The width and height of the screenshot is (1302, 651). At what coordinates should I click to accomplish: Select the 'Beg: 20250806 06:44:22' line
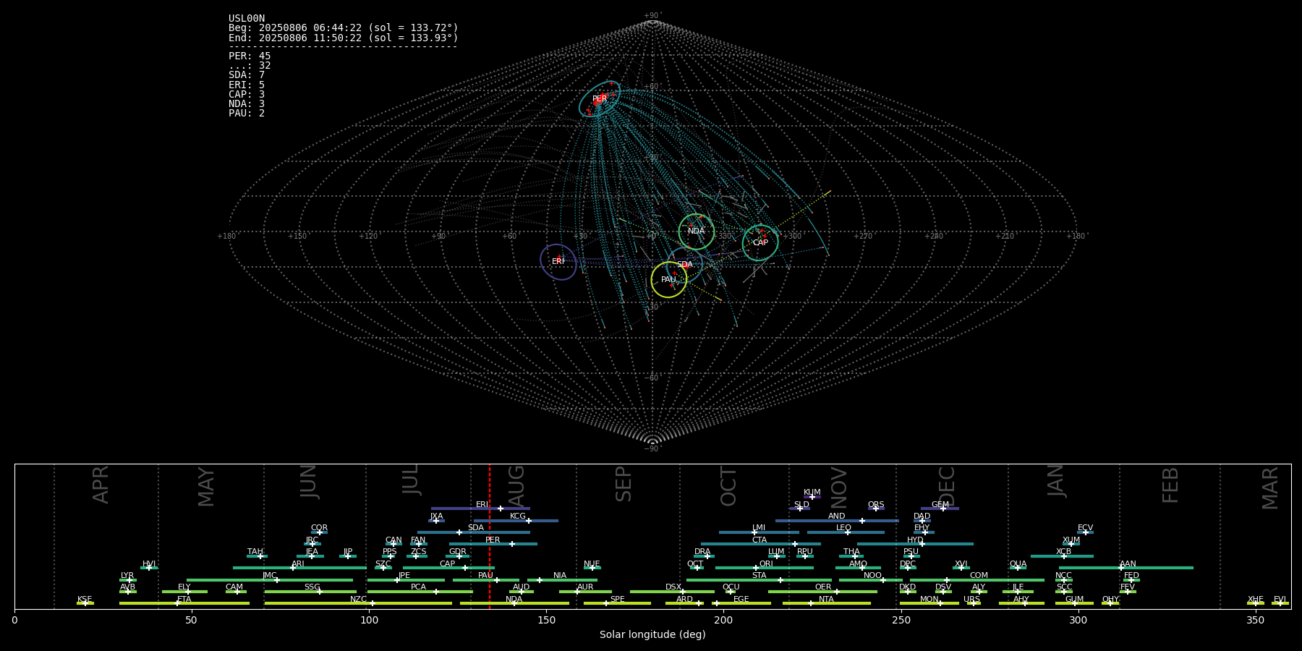point(344,28)
